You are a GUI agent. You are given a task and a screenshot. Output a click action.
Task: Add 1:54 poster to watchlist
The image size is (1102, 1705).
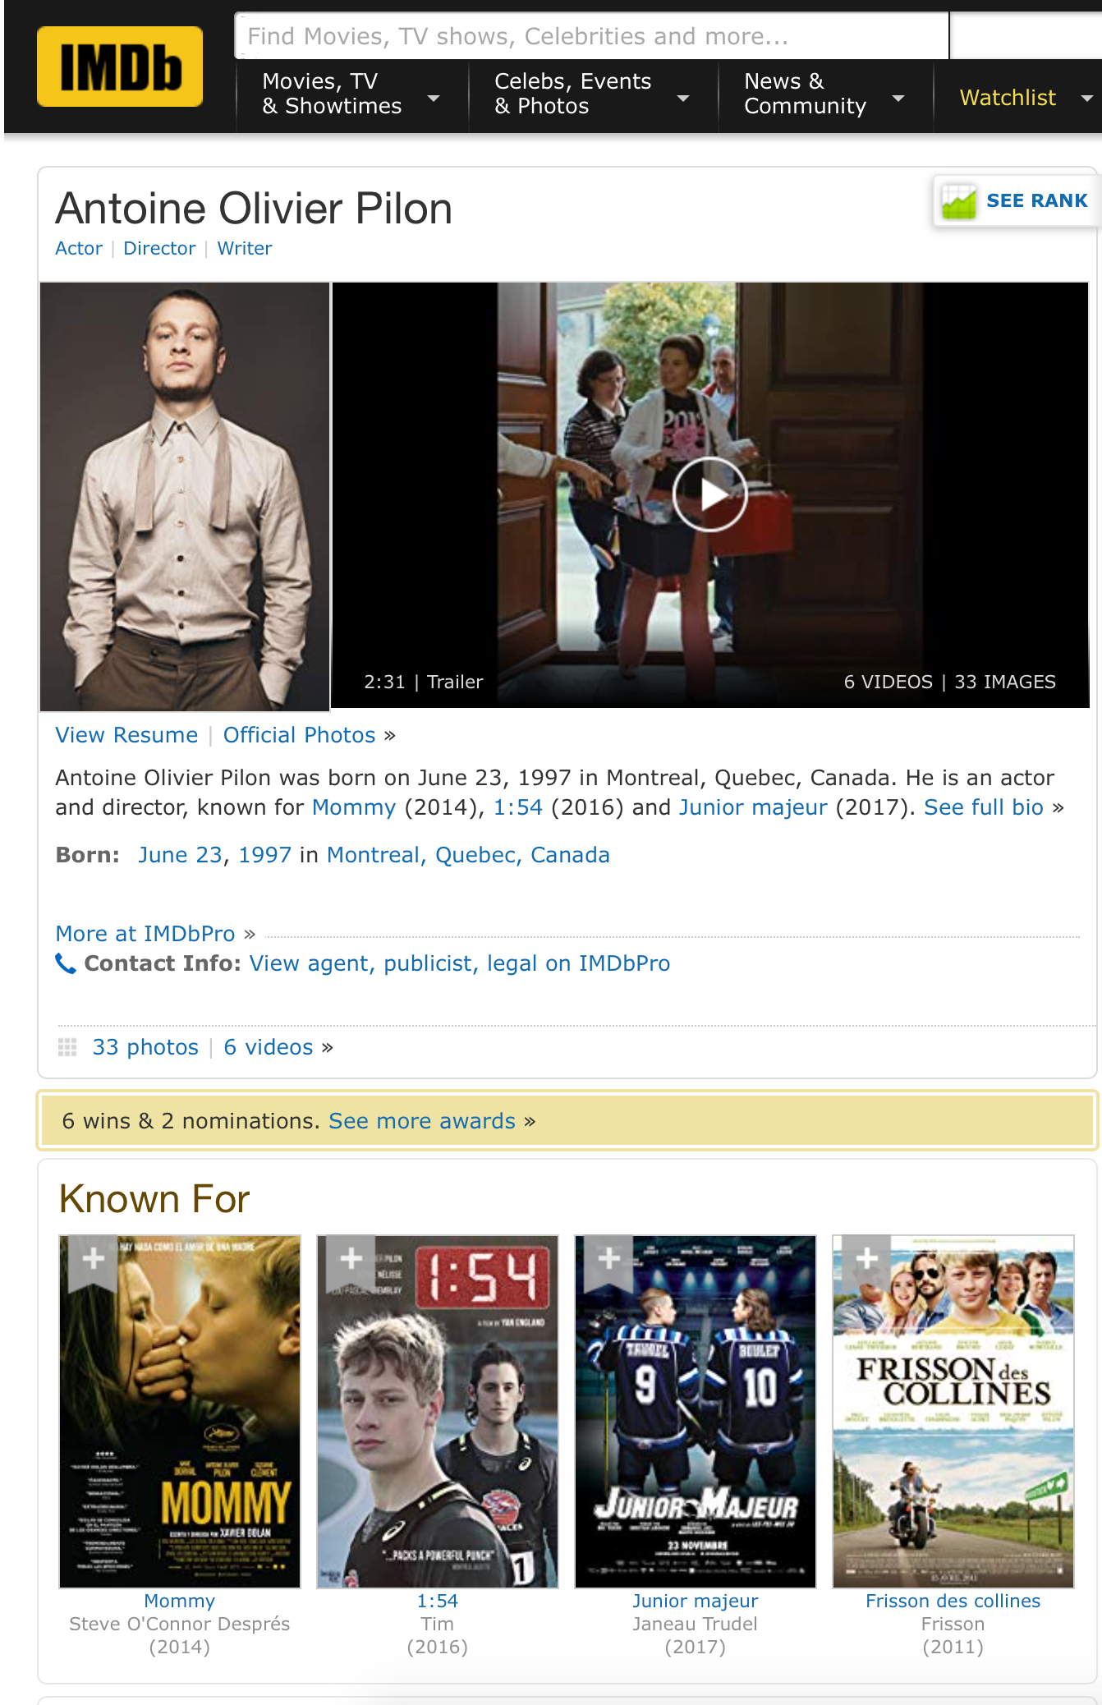(351, 1259)
